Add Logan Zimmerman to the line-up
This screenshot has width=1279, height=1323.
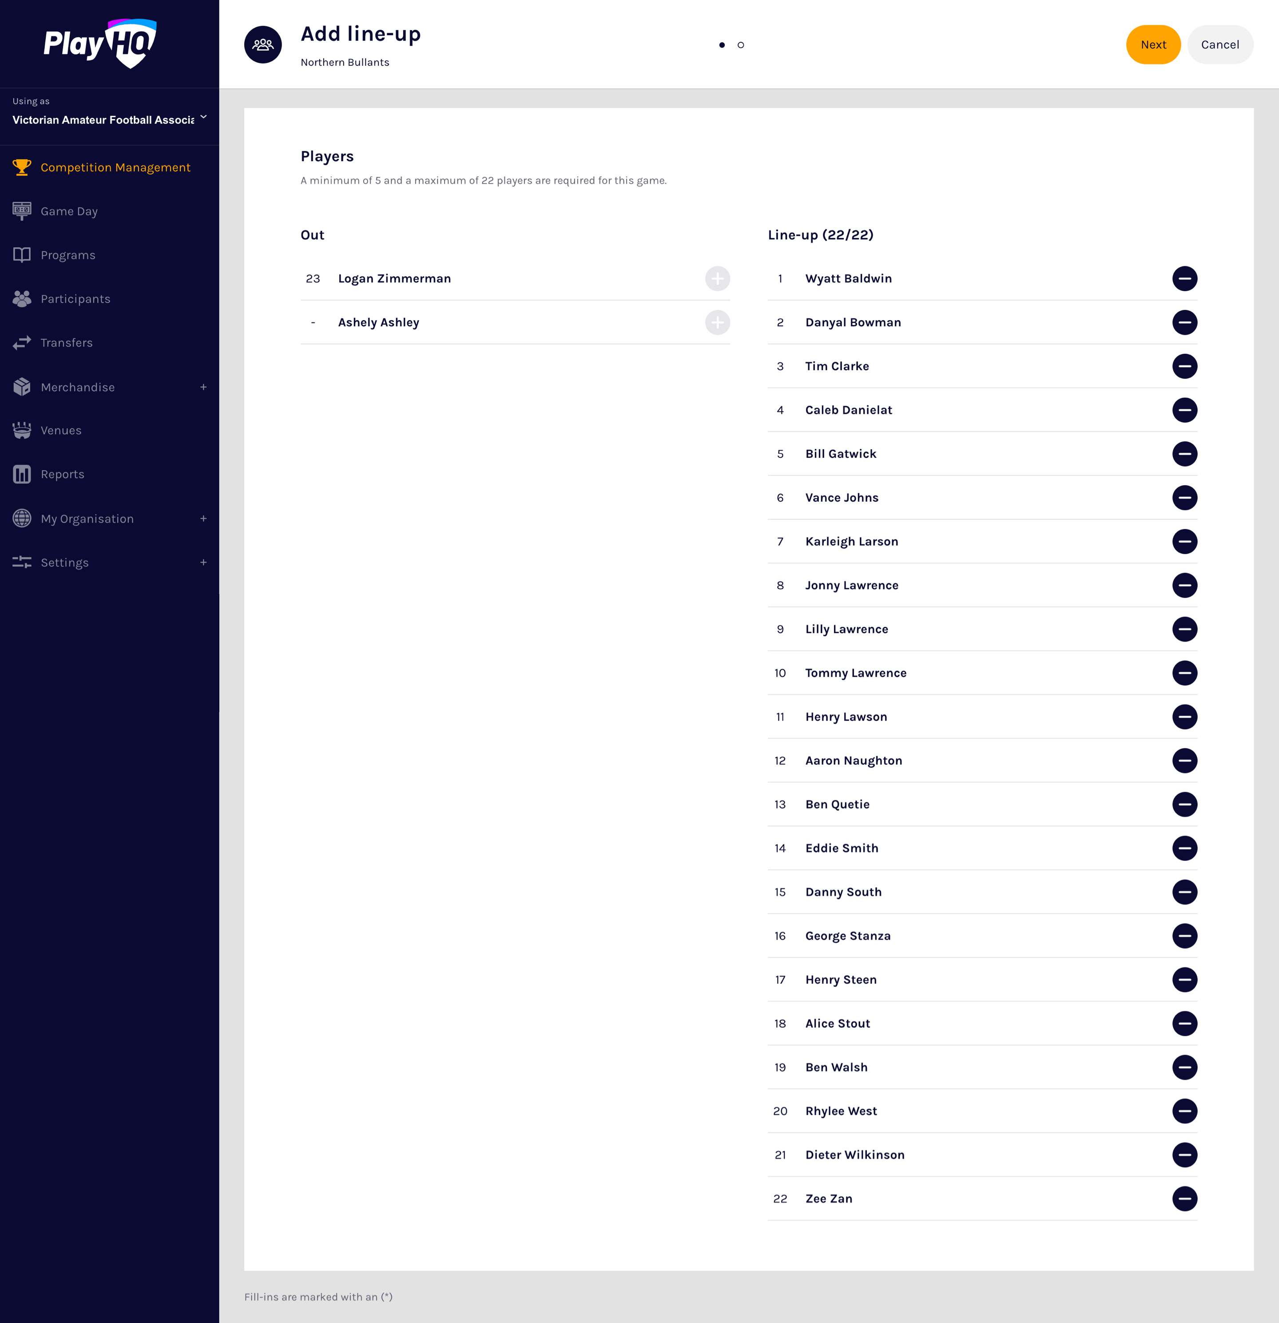[717, 279]
